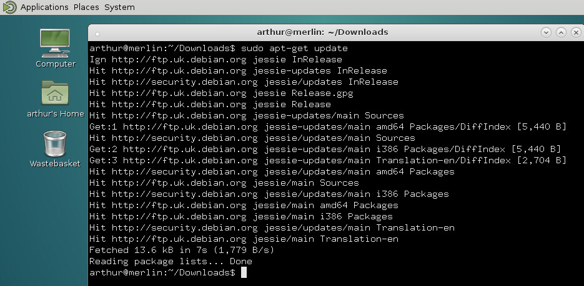The height and width of the screenshot is (286, 584).
Task: Open the Applications menu
Action: click(x=44, y=7)
